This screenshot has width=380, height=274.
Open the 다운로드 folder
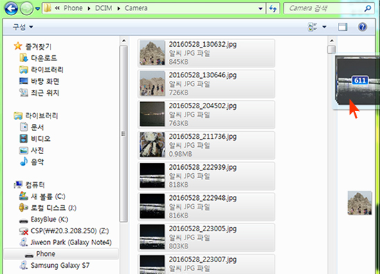pyautogui.click(x=44, y=58)
